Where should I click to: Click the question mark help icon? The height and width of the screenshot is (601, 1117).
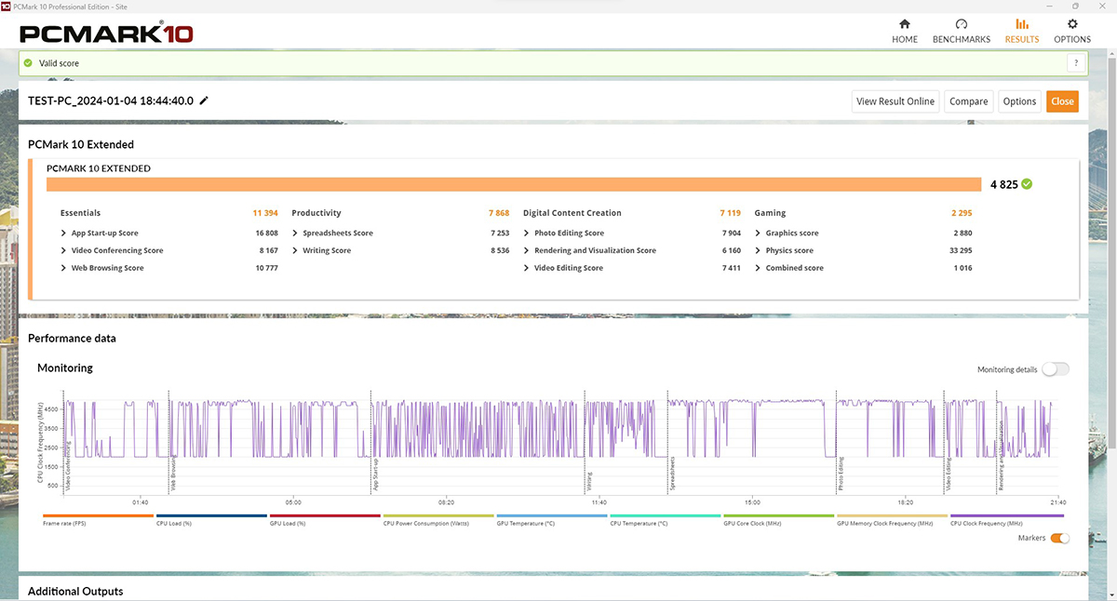click(x=1077, y=63)
